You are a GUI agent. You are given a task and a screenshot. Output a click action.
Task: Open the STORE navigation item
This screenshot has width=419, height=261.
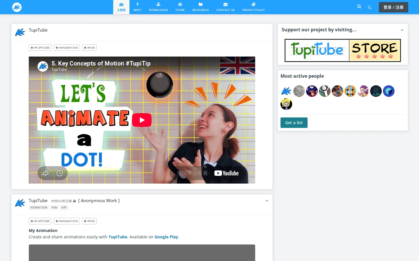180,7
